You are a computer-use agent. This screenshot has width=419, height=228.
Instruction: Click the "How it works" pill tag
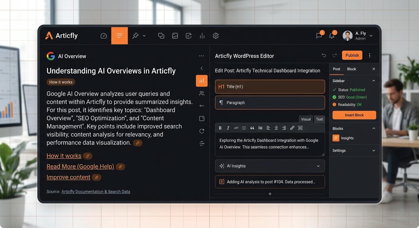(61, 82)
